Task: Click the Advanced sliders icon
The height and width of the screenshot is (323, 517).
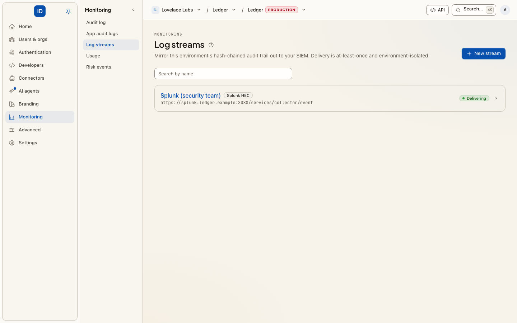Action: click(12, 130)
